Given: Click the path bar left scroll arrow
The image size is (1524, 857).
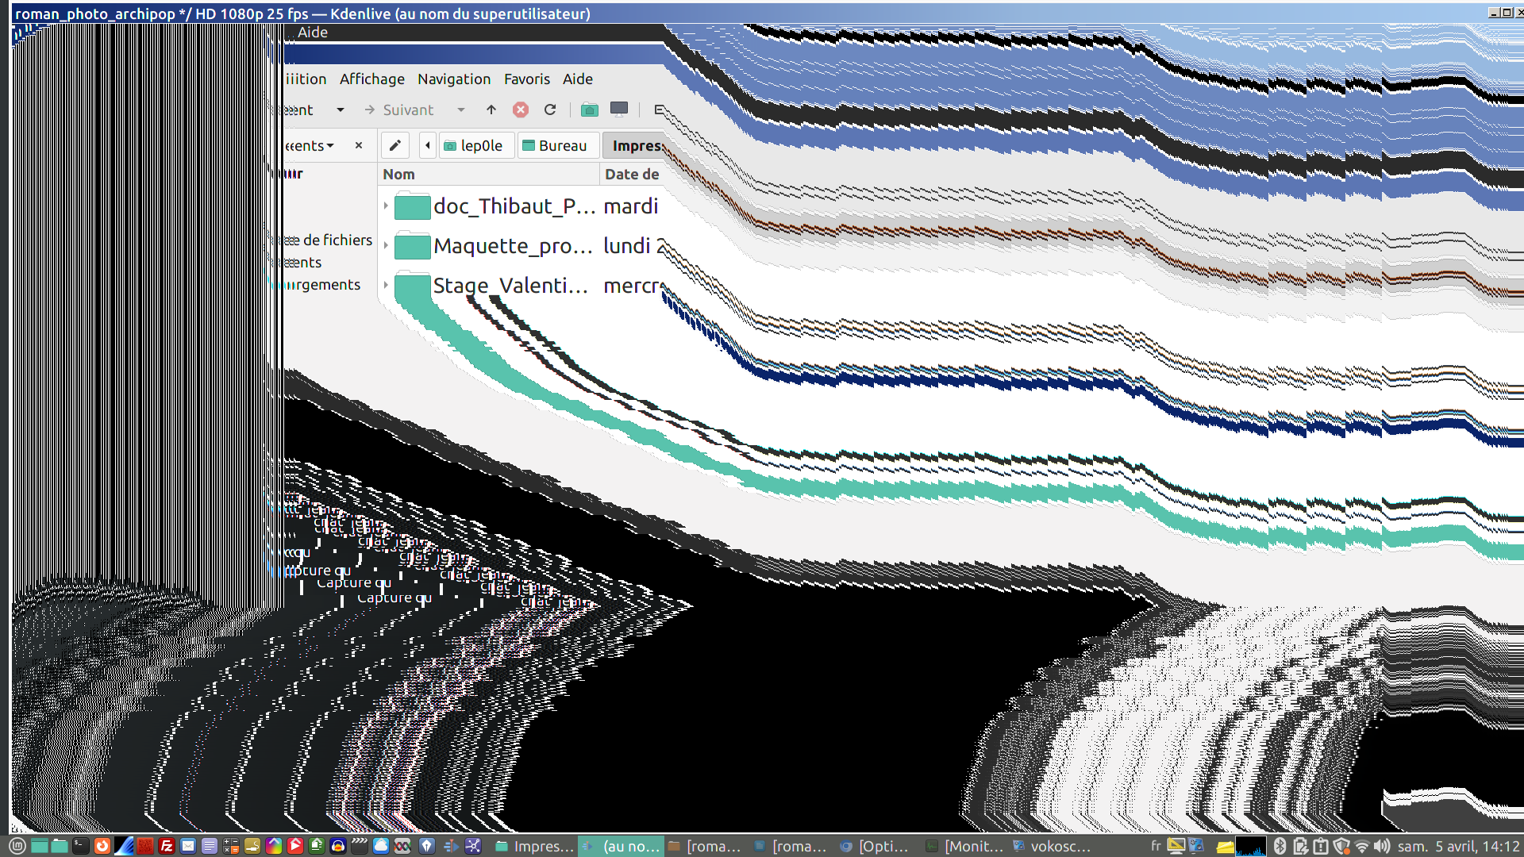Looking at the screenshot, I should tap(428, 145).
